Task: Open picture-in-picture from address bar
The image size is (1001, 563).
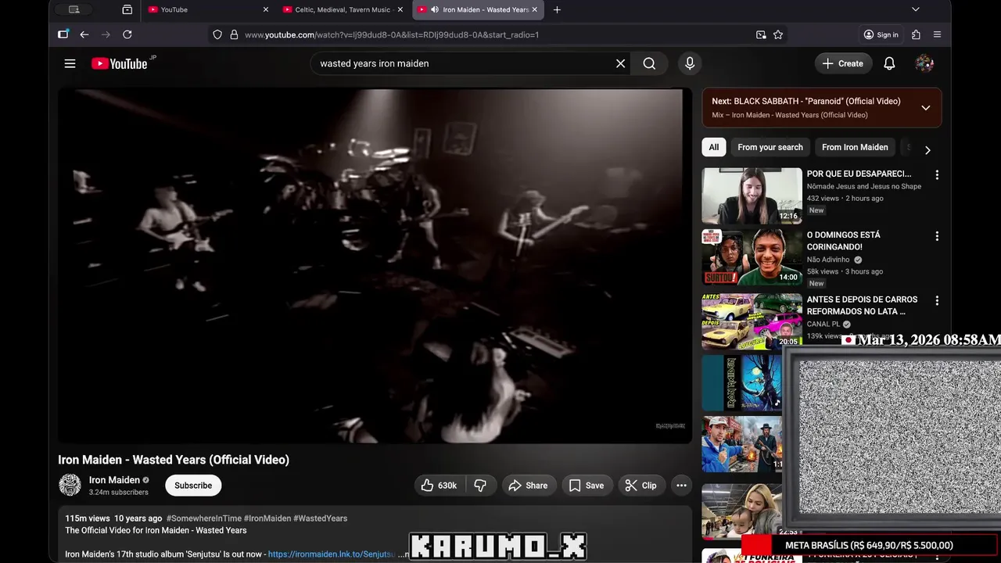Action: [761, 34]
